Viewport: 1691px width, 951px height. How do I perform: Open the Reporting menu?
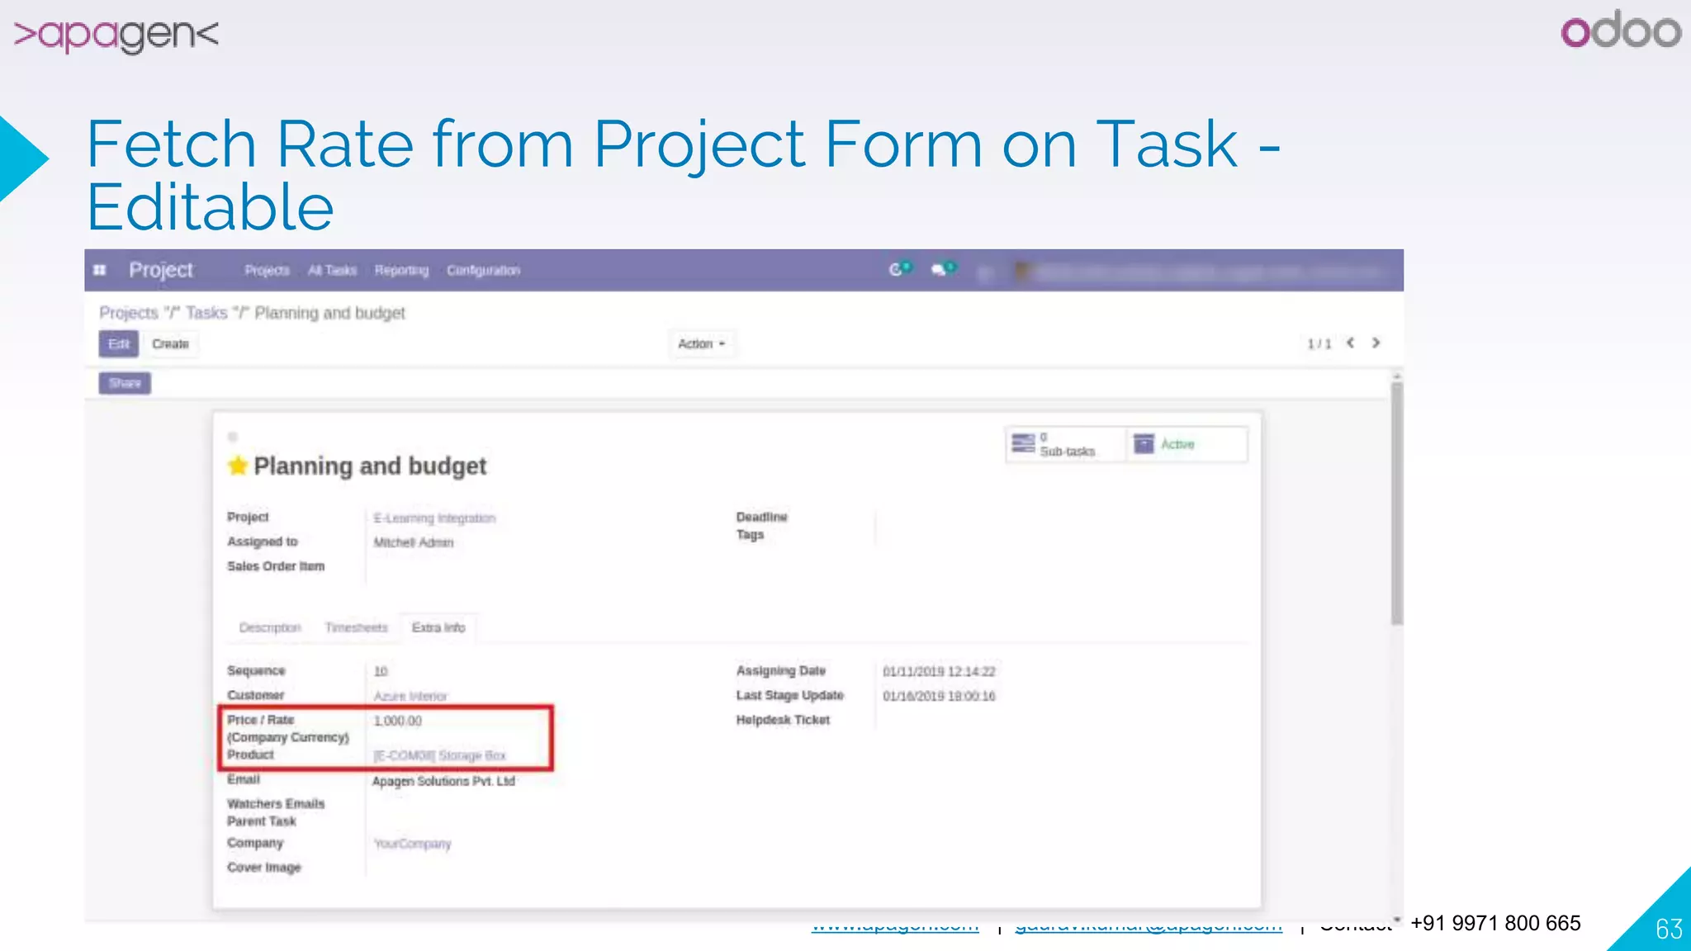click(x=401, y=271)
